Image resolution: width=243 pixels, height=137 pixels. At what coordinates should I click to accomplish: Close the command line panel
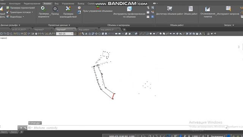[x=21, y=128]
